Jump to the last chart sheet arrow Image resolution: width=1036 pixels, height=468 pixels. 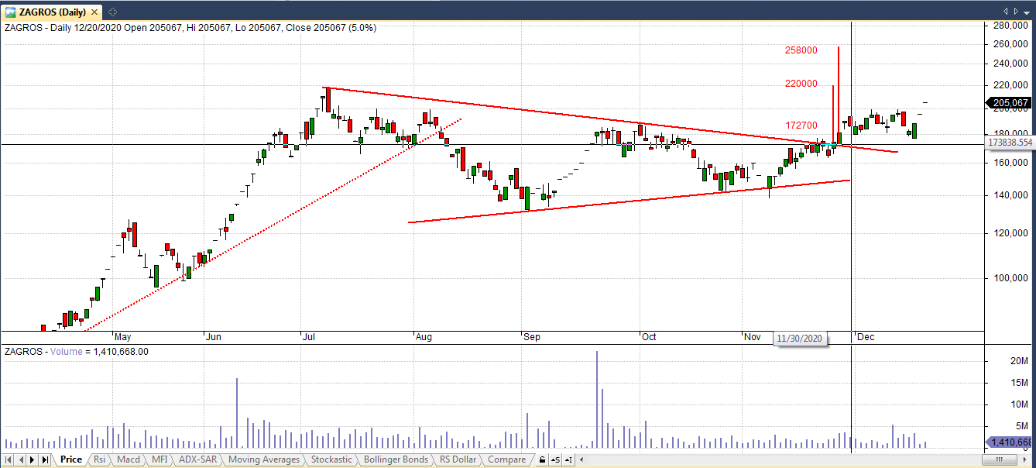pos(45,459)
